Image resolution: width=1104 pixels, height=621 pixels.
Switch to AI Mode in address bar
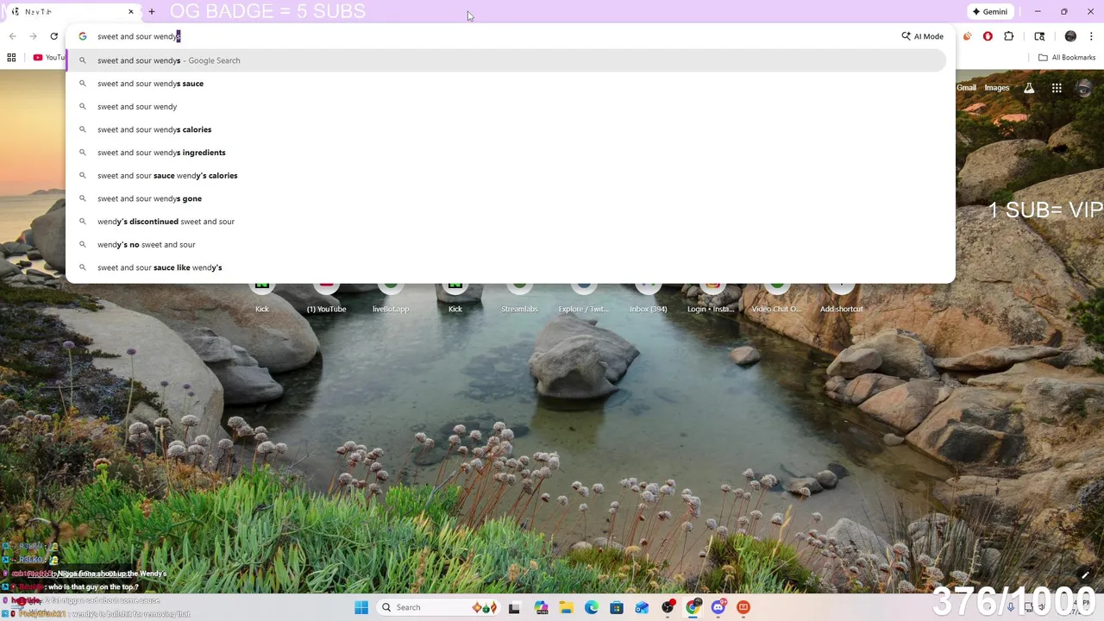click(923, 36)
